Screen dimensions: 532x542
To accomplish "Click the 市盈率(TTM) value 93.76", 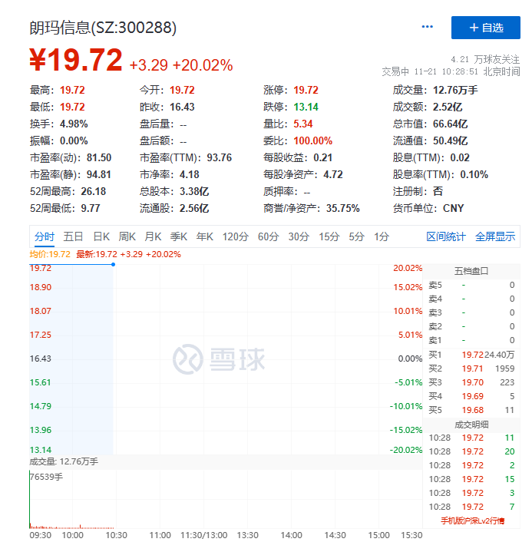I will (x=219, y=158).
